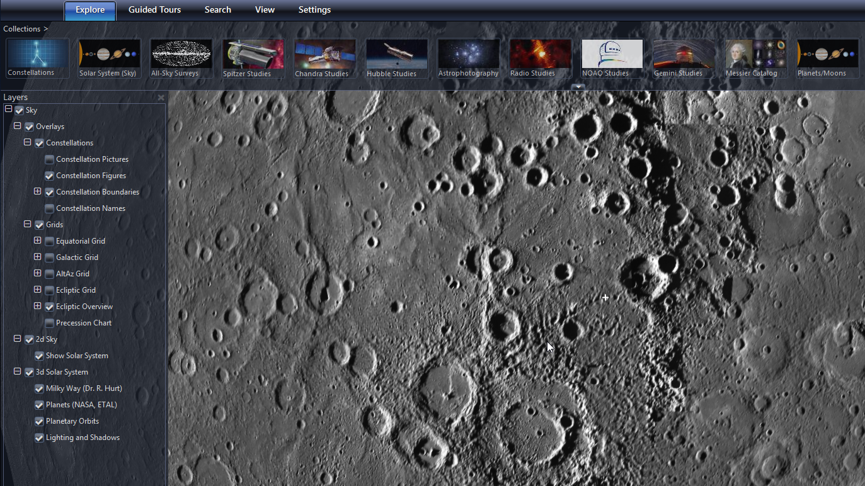
Task: Open the Guided Tours tab
Action: pos(154,10)
